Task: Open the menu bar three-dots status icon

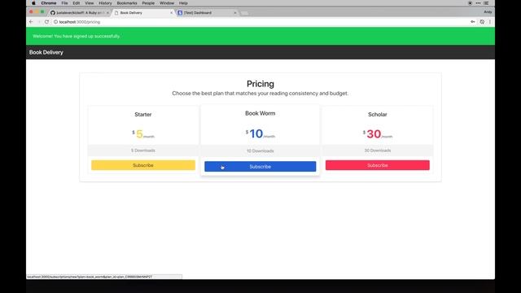Action: point(478,3)
